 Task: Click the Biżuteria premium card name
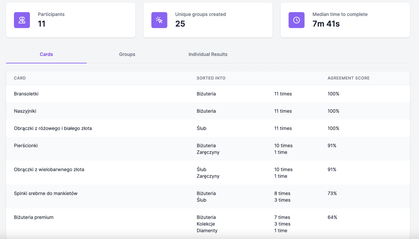pyautogui.click(x=34, y=217)
